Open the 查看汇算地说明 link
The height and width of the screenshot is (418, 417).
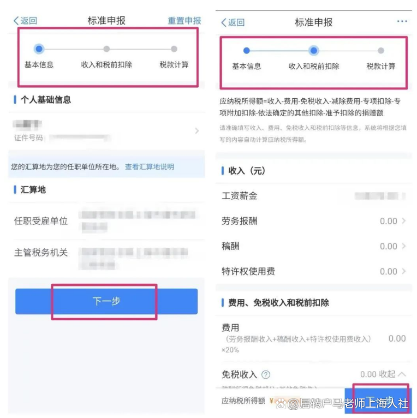(150, 166)
